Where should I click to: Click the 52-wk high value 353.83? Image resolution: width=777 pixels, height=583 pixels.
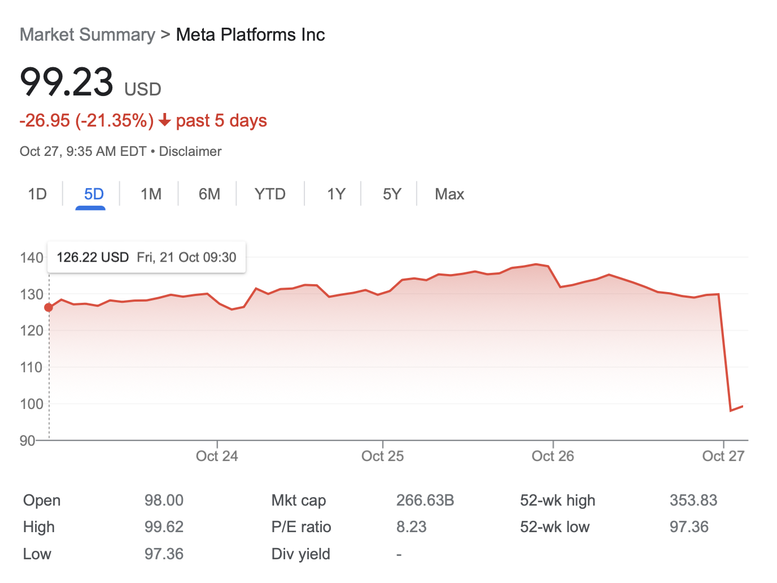[x=693, y=501]
